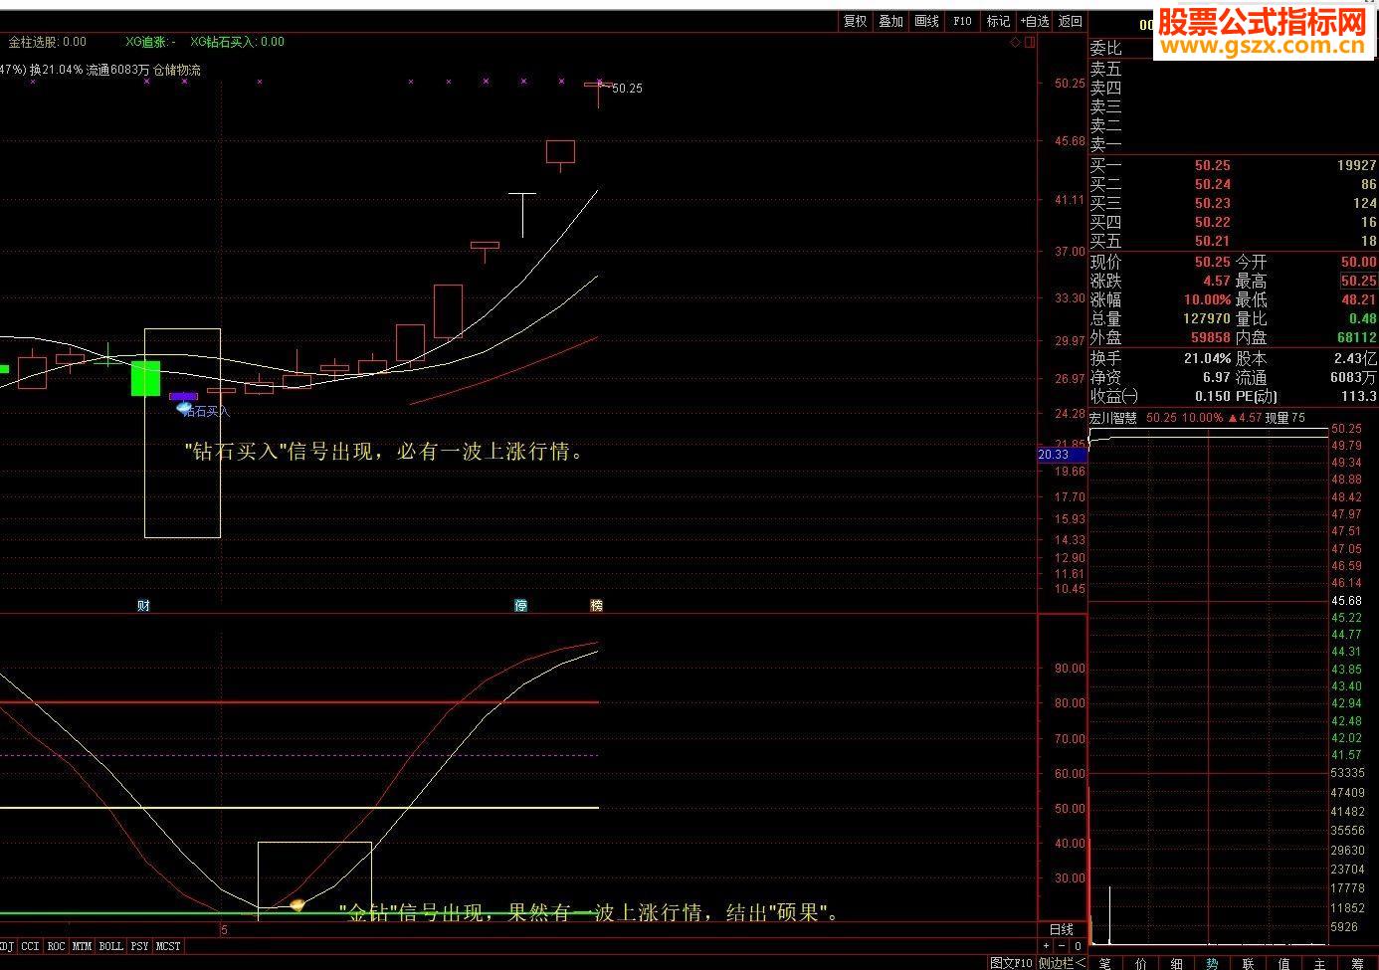Select the 联 tab in the side panel
Image resolution: width=1379 pixels, height=970 pixels.
(1249, 962)
